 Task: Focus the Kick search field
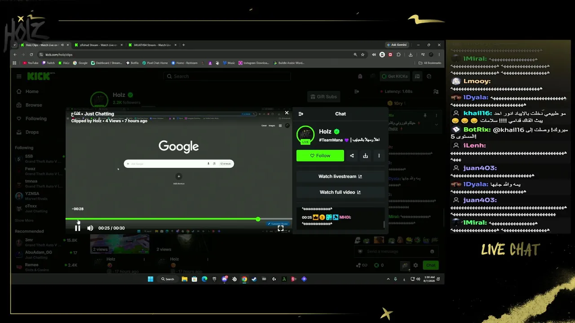227,76
